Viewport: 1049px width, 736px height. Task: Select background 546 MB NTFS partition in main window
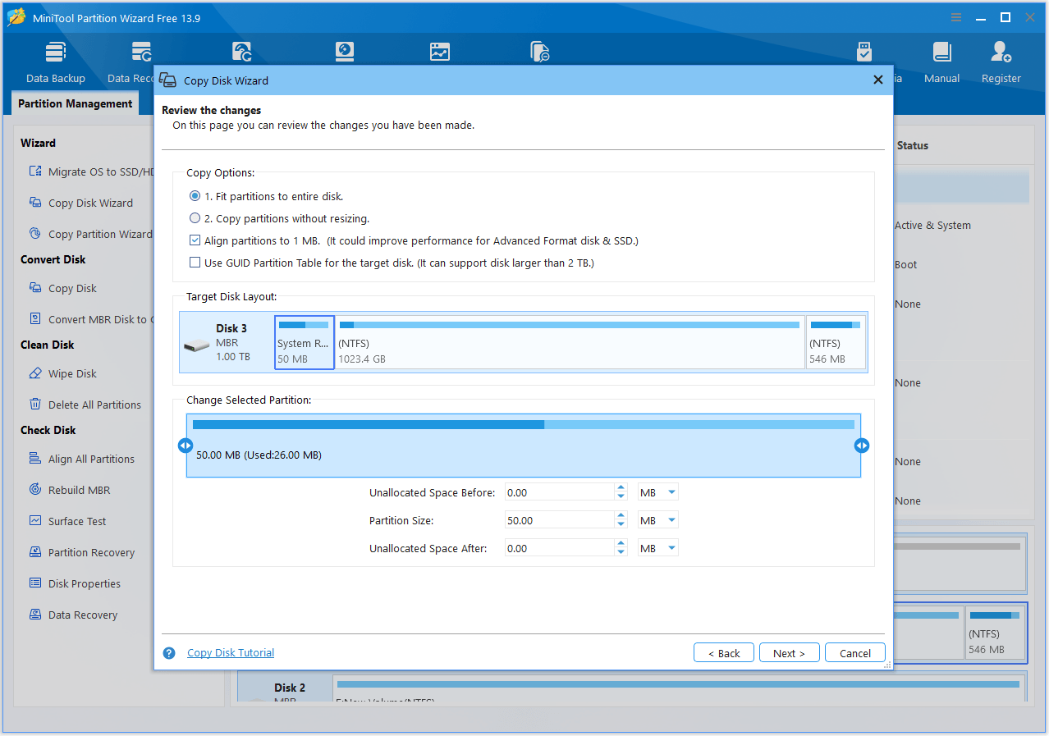pos(996,633)
